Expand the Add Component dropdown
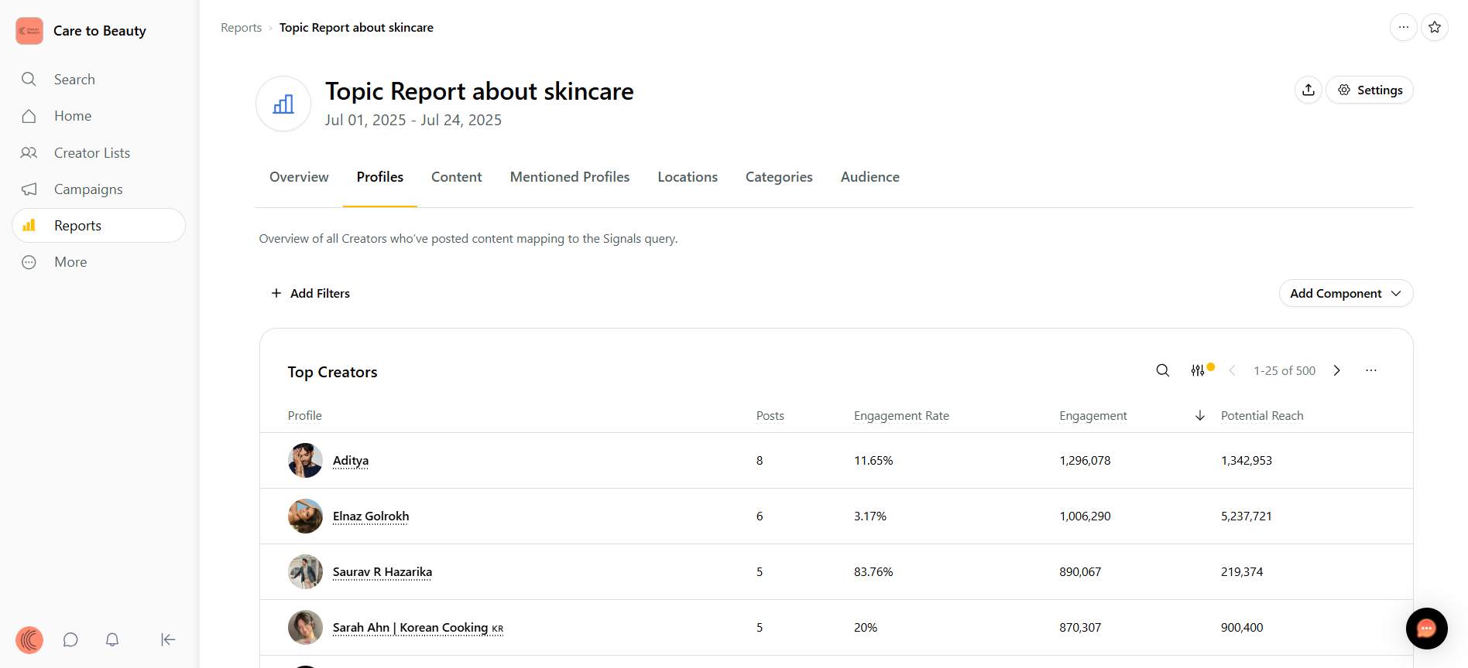1468x668 pixels. (1346, 294)
